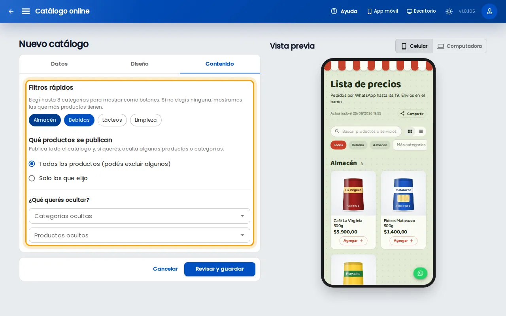Select the Contenido tab
Screen dimensions: 506x316
click(x=220, y=64)
